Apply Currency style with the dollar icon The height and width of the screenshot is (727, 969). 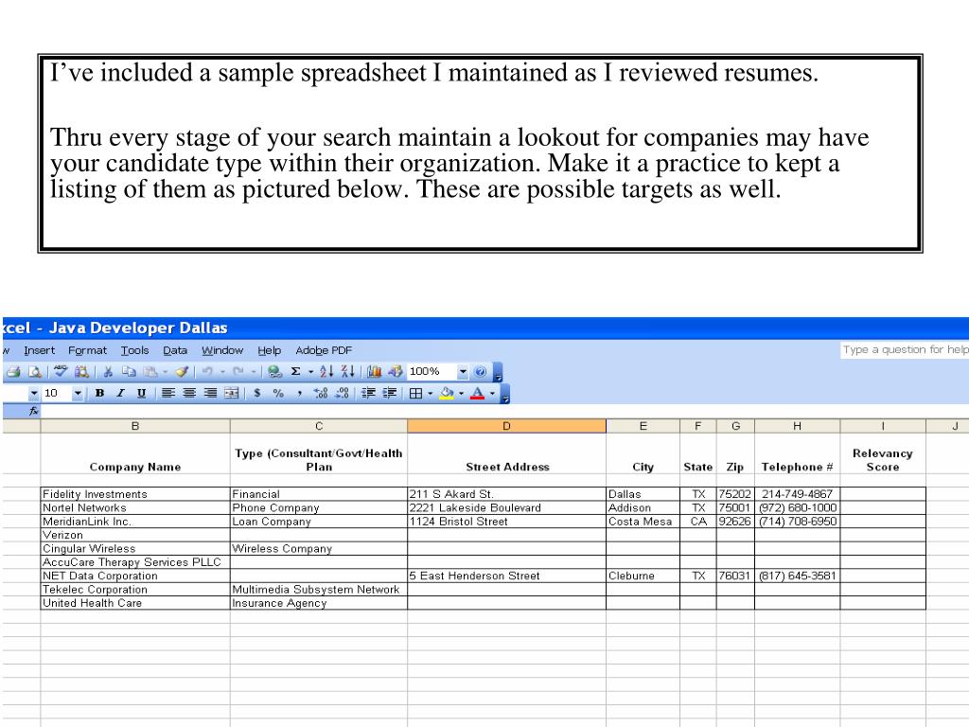(257, 393)
